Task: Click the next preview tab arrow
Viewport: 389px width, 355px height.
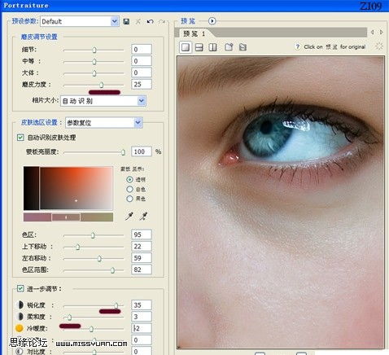Action: point(382,33)
